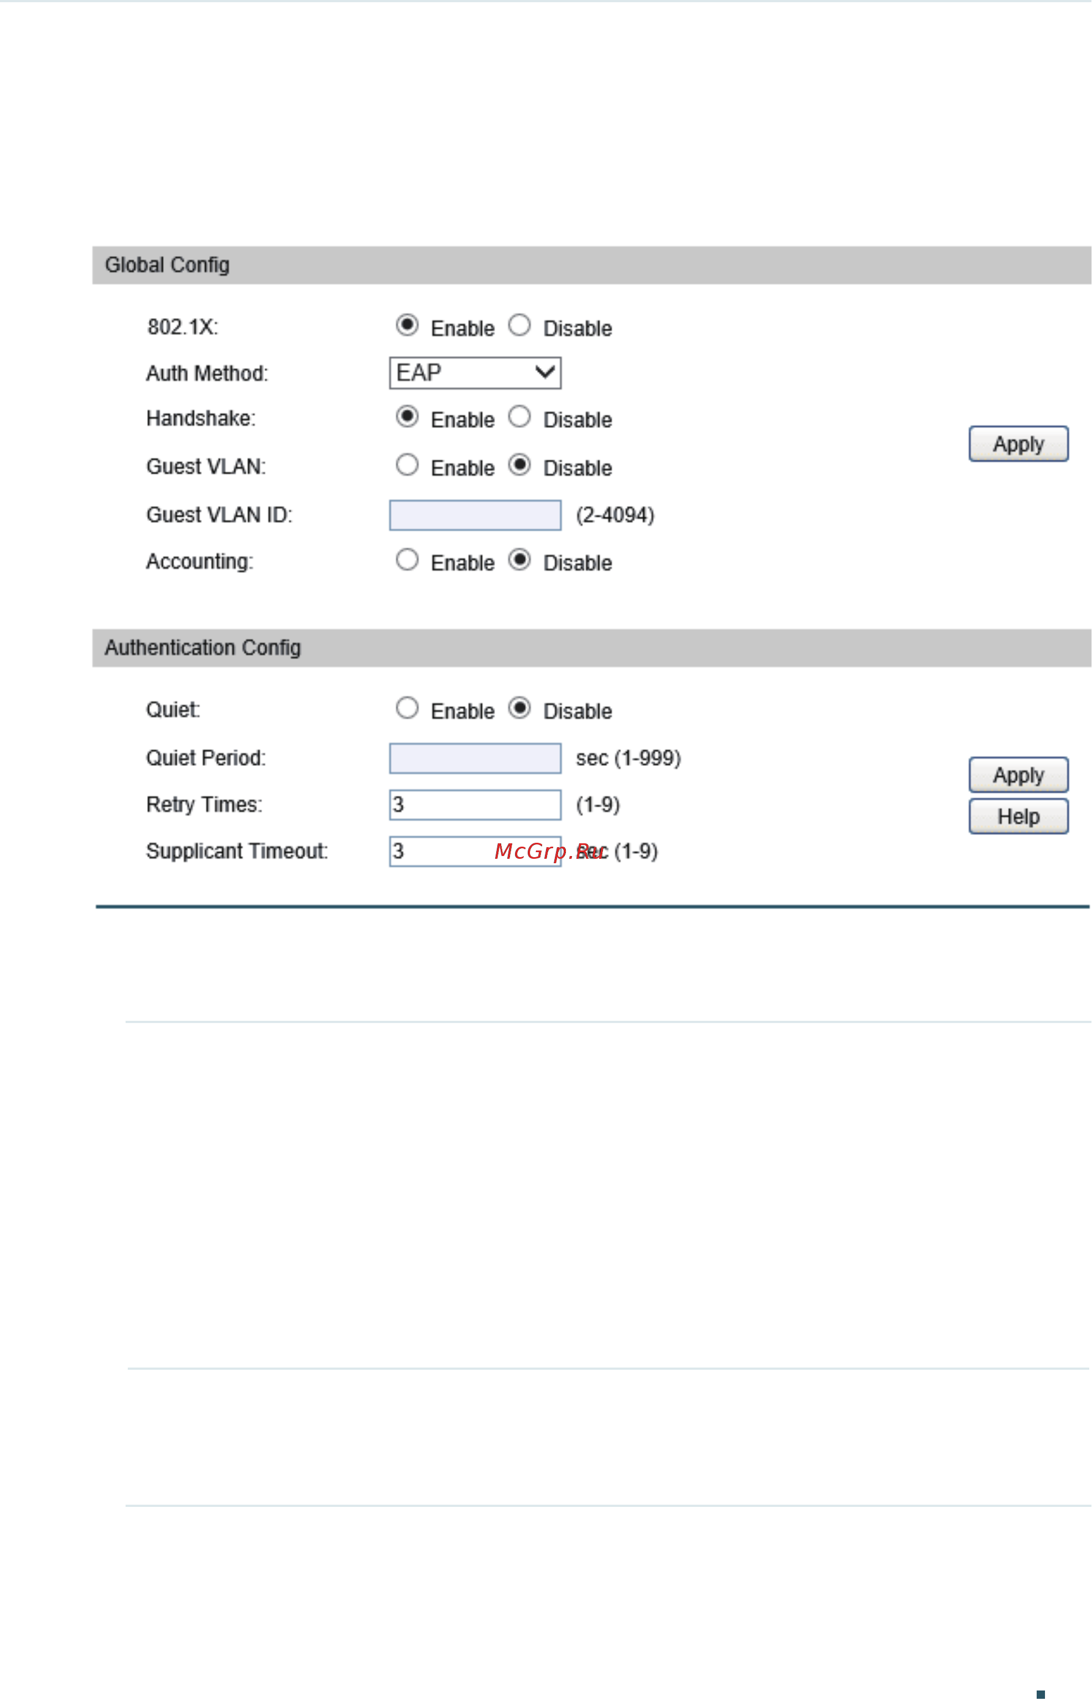Click the Global Config section header
Viewport: 1092px width, 1701px height.
pos(591,265)
